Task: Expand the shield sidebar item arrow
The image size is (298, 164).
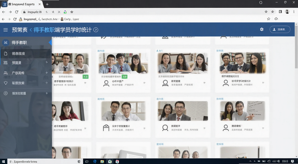Action: (47, 83)
